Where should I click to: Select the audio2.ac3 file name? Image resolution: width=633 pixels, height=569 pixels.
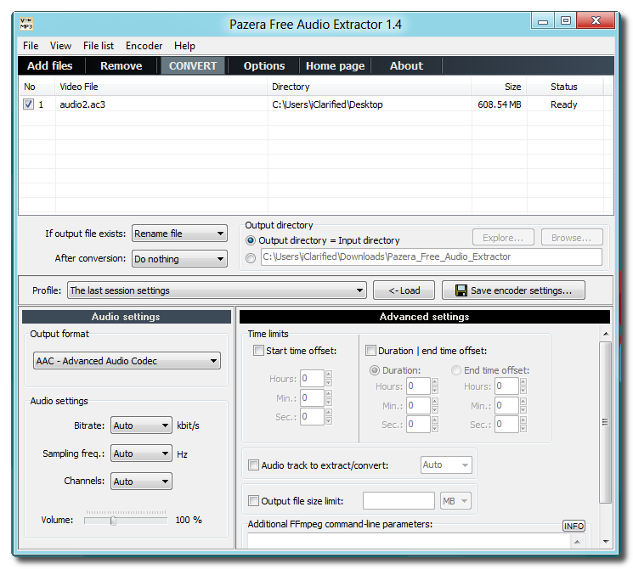click(82, 104)
